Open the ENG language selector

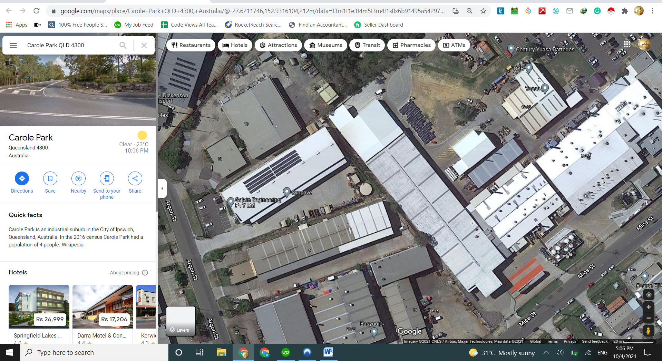point(602,353)
